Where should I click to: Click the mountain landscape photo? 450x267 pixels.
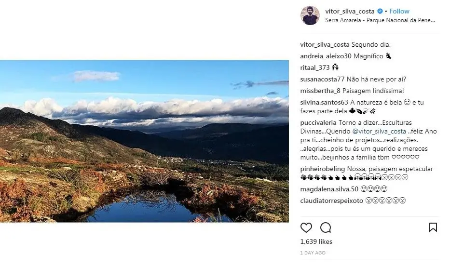point(144,141)
